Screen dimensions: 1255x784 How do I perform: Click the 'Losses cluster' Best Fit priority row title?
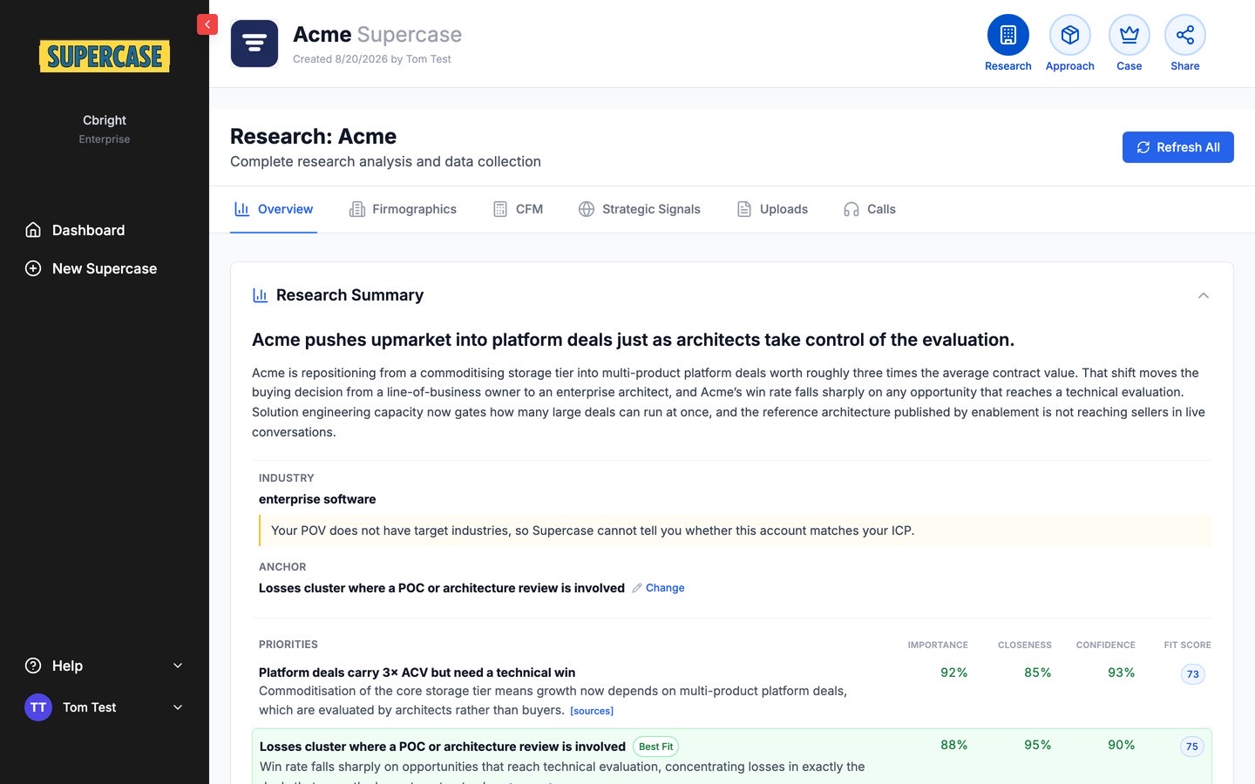(443, 747)
